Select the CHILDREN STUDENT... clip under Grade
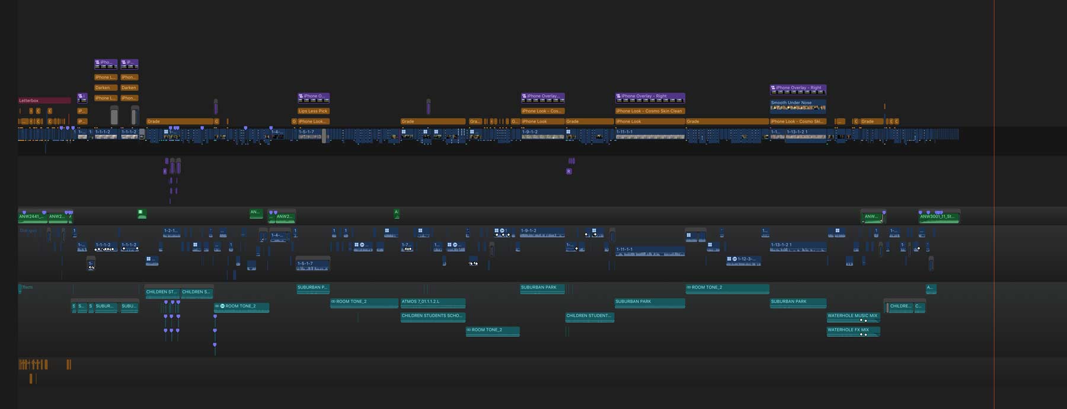The image size is (1067, 409). click(x=590, y=317)
